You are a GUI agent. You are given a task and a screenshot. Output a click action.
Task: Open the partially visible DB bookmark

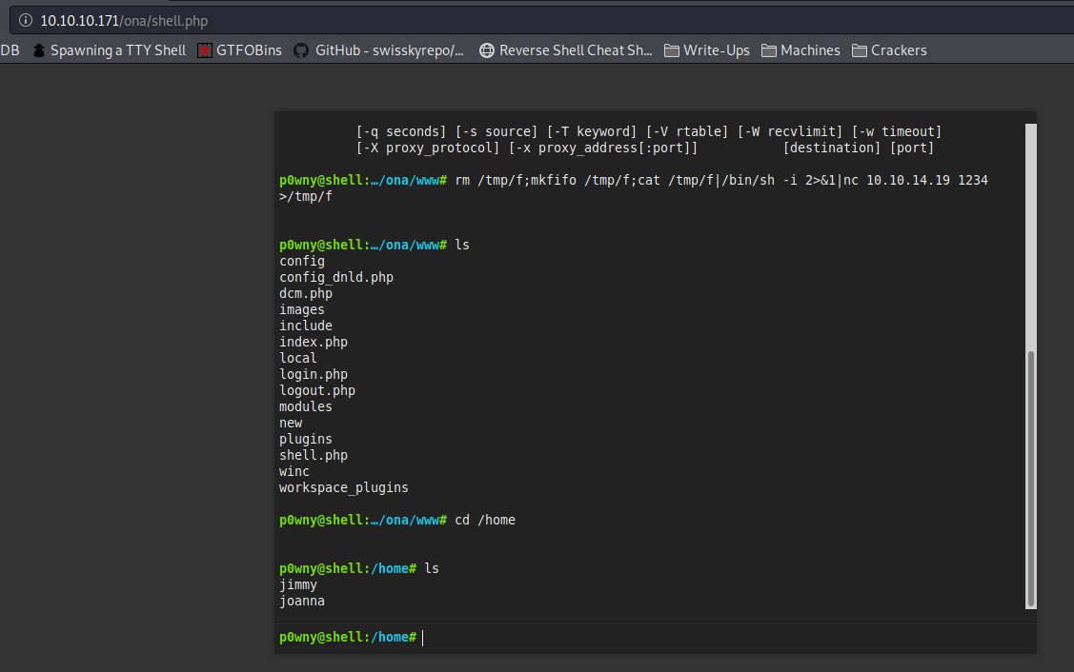10,50
